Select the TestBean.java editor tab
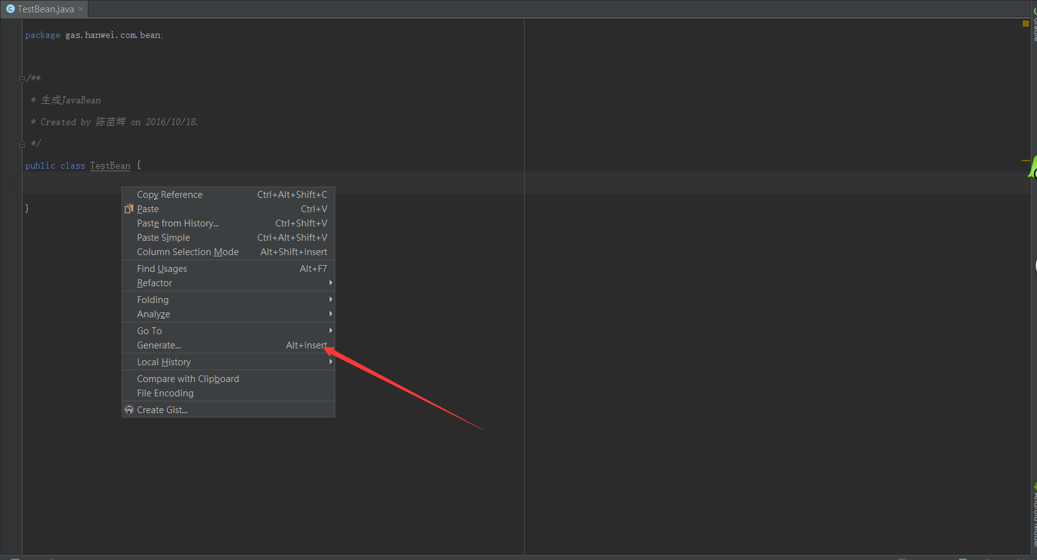 [x=44, y=9]
